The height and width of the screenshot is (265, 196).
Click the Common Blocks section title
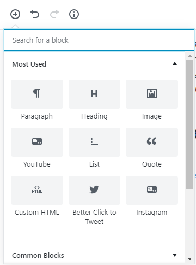[x=38, y=256]
